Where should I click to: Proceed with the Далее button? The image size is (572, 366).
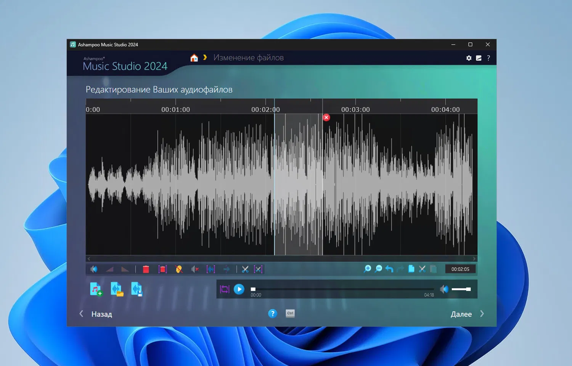(x=461, y=314)
